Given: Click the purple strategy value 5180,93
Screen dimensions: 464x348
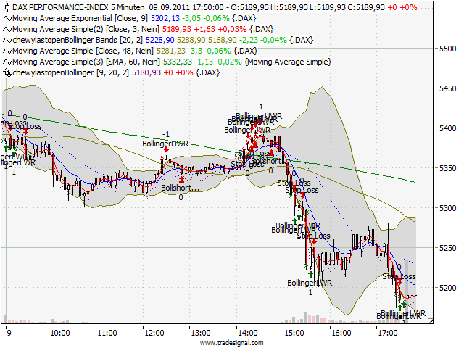Looking at the screenshot, I should (x=146, y=72).
